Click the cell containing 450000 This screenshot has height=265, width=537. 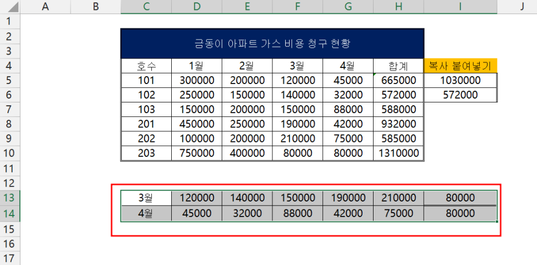point(197,124)
